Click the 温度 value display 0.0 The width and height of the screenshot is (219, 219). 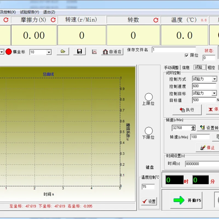pos(184,35)
